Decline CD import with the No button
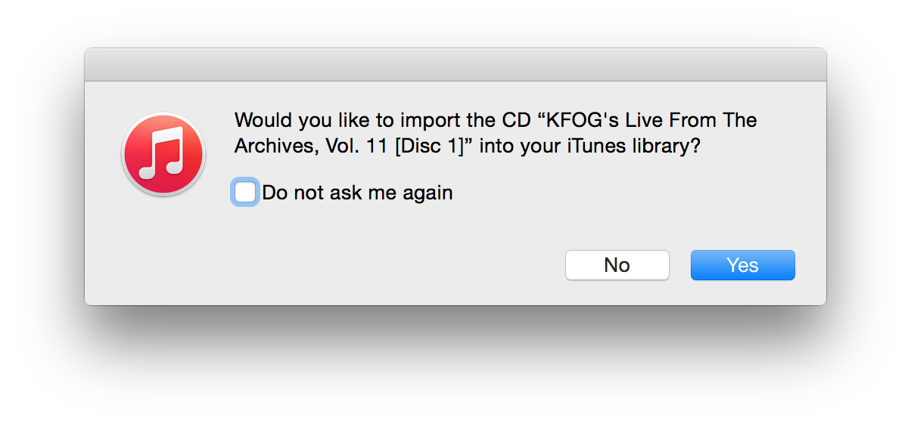Screen dimensions: 911x426 coord(617,265)
